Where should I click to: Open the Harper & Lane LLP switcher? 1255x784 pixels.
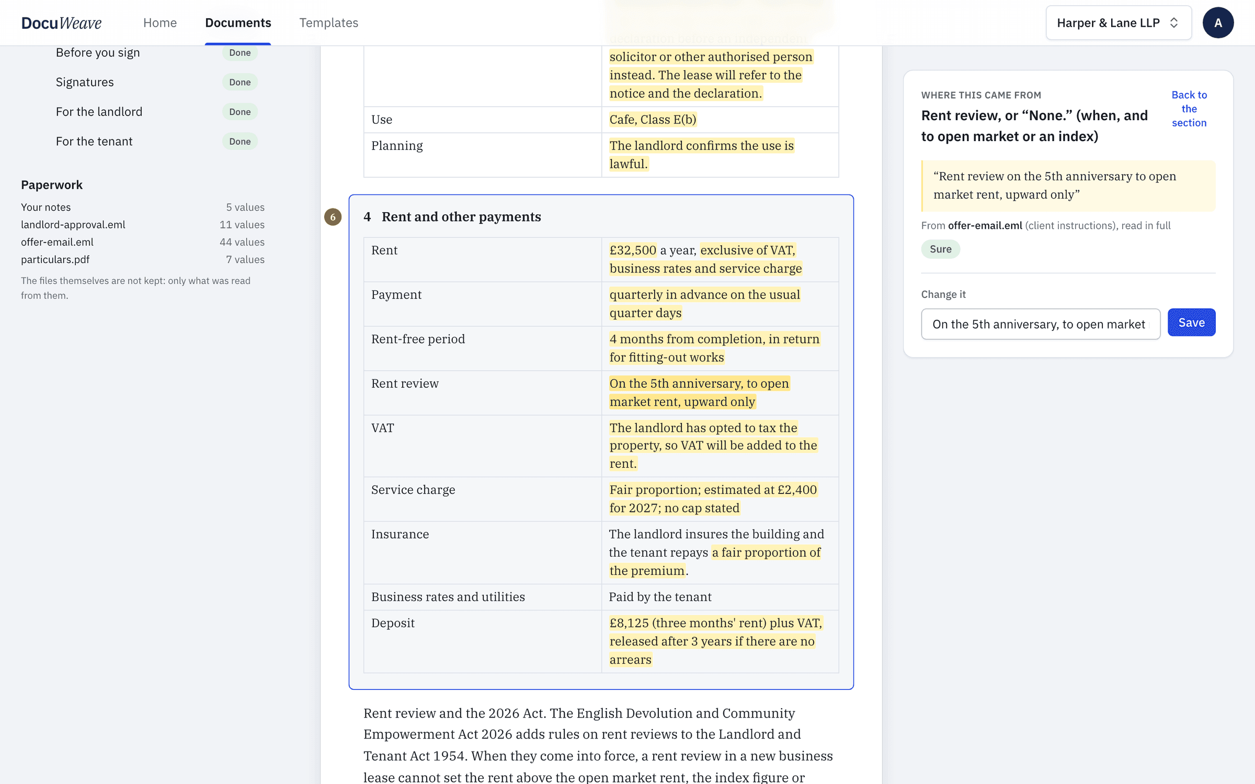click(1119, 22)
